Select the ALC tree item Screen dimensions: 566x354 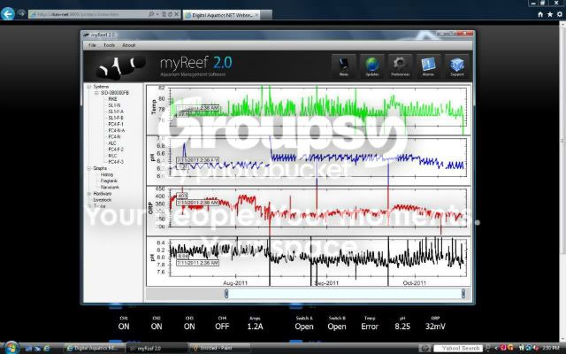(112, 143)
